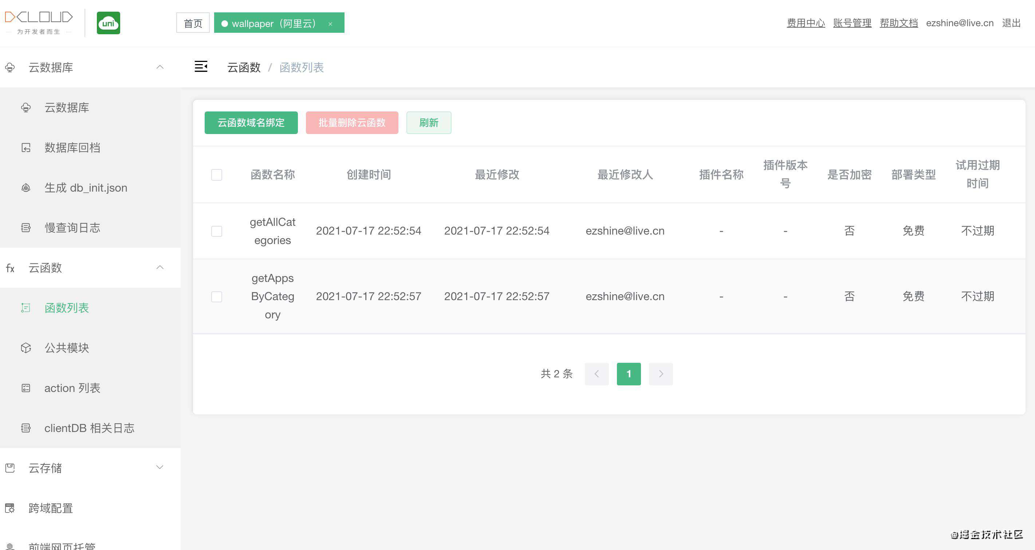Click the 函数名称 column header
The image size is (1035, 550).
pyautogui.click(x=273, y=175)
